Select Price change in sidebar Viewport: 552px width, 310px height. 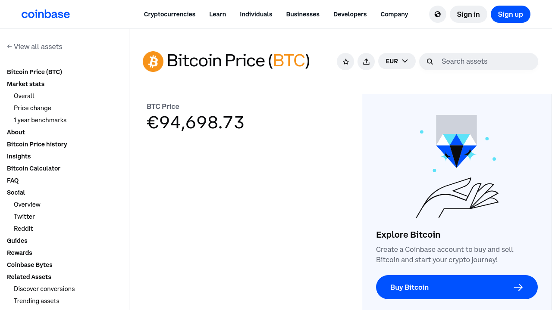click(32, 108)
